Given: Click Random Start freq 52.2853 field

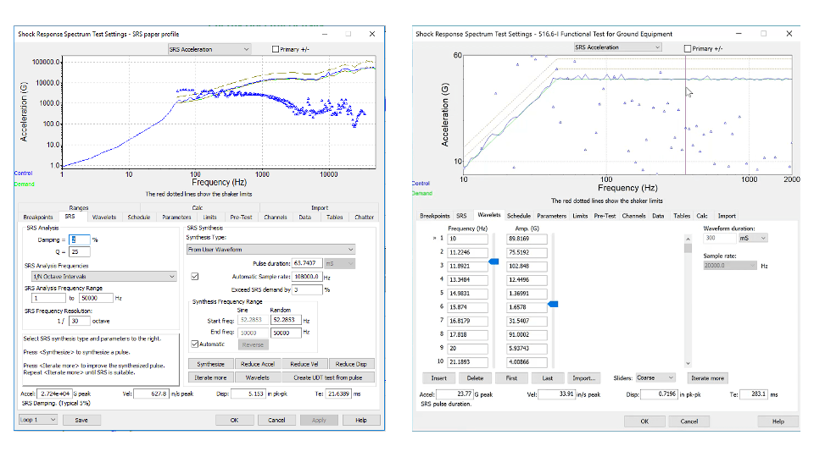Looking at the screenshot, I should pyautogui.click(x=286, y=320).
